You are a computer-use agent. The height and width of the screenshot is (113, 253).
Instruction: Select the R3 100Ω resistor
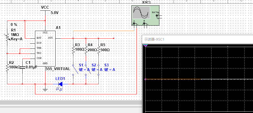pyautogui.click(x=73, y=50)
